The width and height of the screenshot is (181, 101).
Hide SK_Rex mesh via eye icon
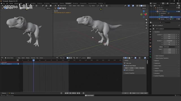click(177, 19)
